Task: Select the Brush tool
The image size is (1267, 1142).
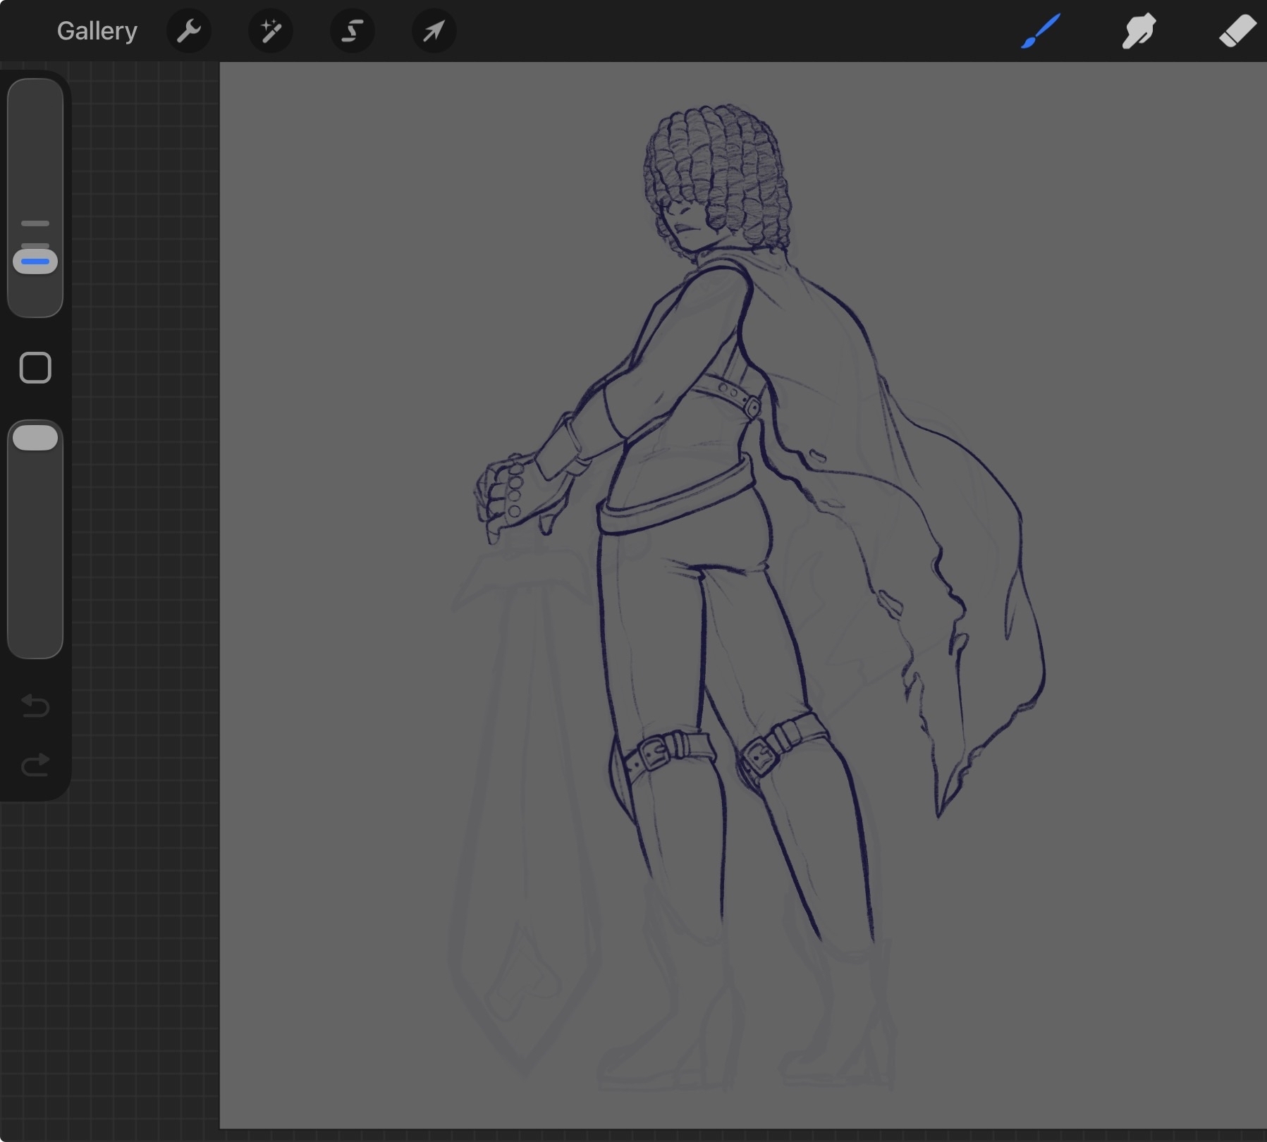Action: pos(1041,31)
